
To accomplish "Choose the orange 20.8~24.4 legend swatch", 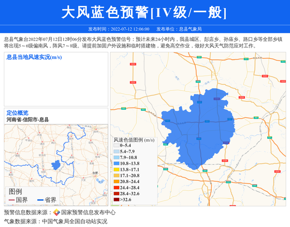I will click(116, 182).
